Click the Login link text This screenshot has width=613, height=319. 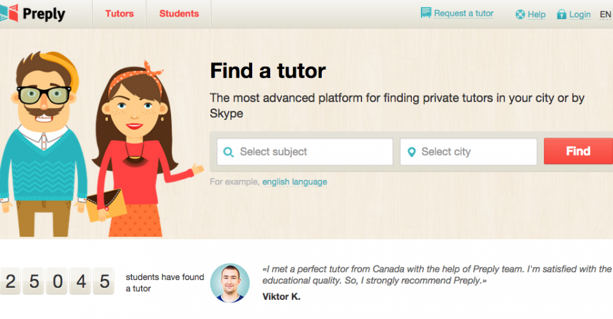click(580, 14)
